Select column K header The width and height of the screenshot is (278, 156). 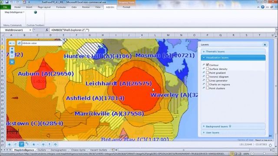(142, 35)
